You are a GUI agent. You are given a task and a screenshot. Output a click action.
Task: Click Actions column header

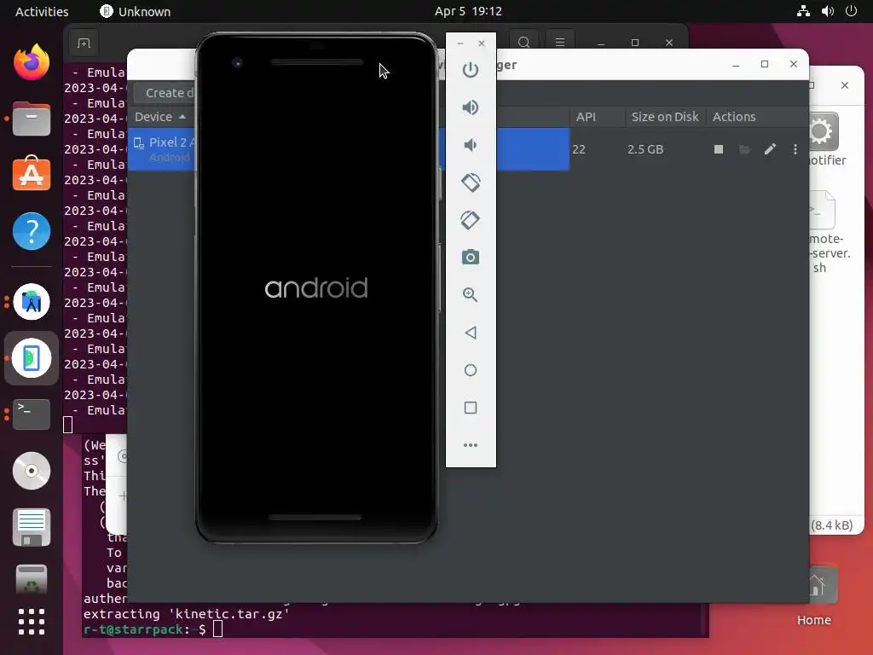[x=734, y=117]
